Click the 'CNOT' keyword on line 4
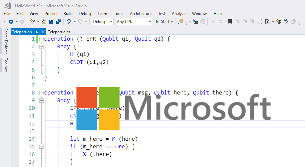This screenshot has width=305, height=167. (77, 62)
